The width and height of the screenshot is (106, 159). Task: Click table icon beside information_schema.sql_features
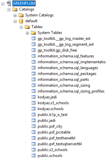[x=33, y=56]
